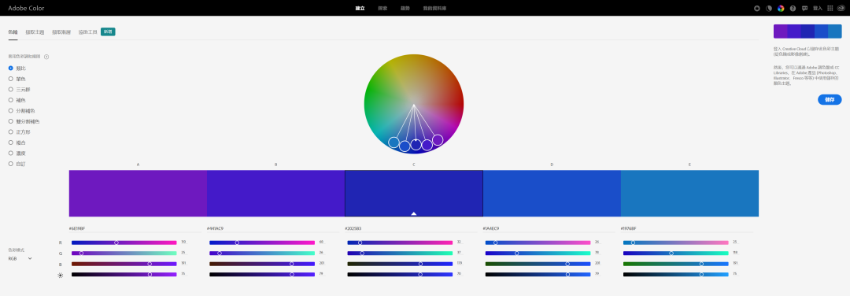The image size is (850, 296).
Task: Open the 我的資料庫 (My Libraries) nav tab
Action: point(434,8)
